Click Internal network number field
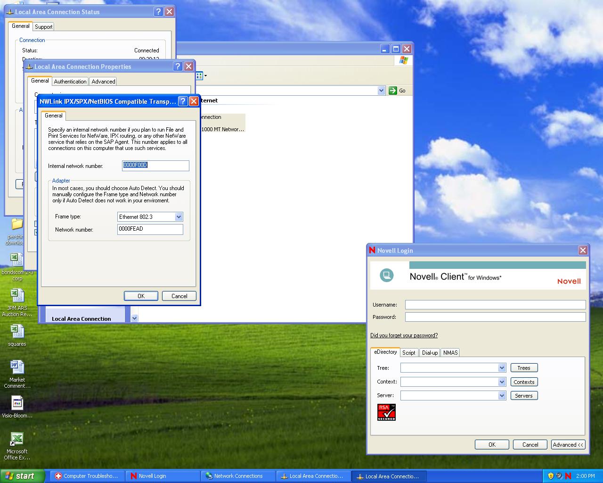The width and height of the screenshot is (603, 483). tap(155, 166)
